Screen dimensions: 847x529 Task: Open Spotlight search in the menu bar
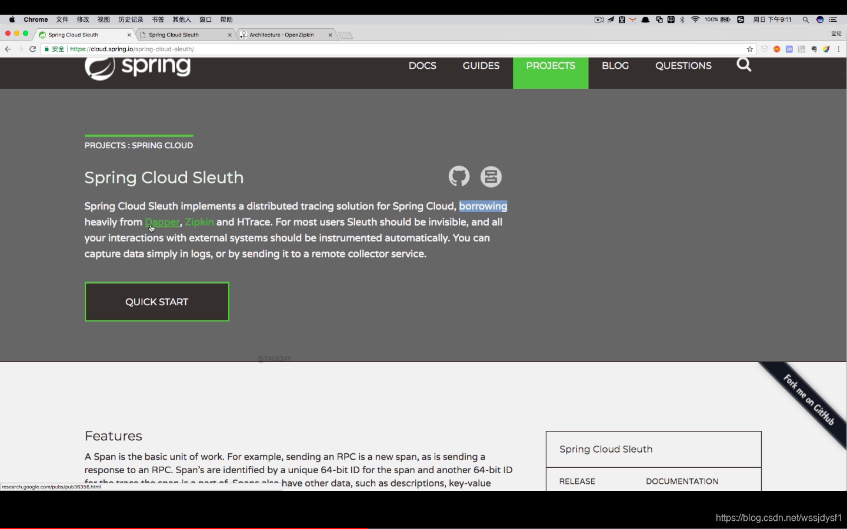(x=806, y=19)
